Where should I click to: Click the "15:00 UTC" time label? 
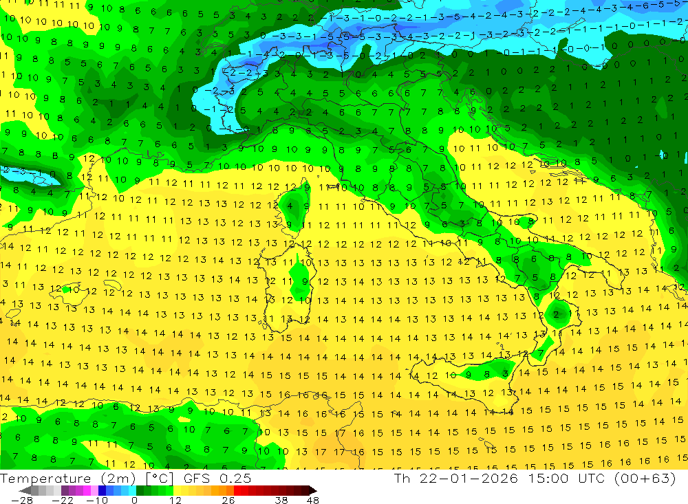[566, 478]
